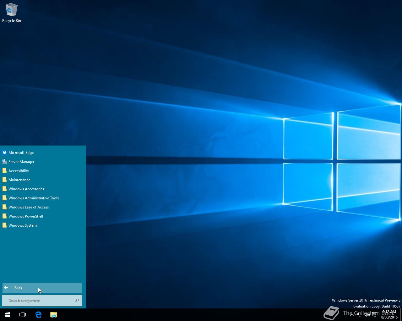This screenshot has width=402, height=321.
Task: Open the taskbar clock showing 9:12 AM
Action: [x=389, y=315]
